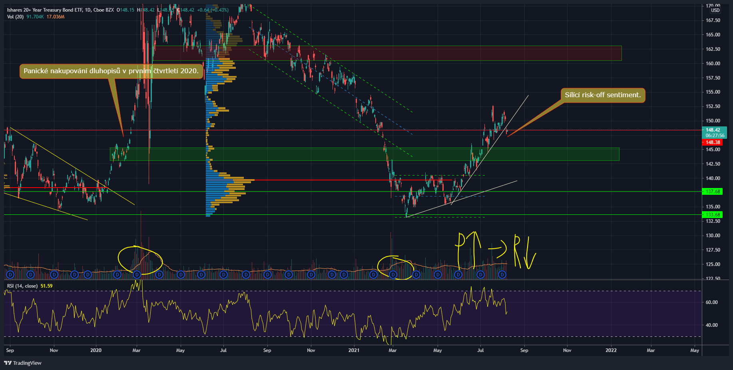Click the leftmost dividend D marker
The height and width of the screenshot is (370, 733).
click(x=10, y=274)
